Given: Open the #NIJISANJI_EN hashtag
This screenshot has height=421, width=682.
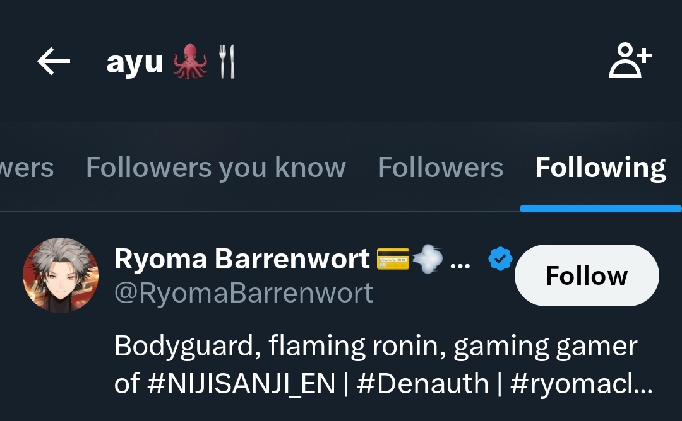Looking at the screenshot, I should 241,384.
